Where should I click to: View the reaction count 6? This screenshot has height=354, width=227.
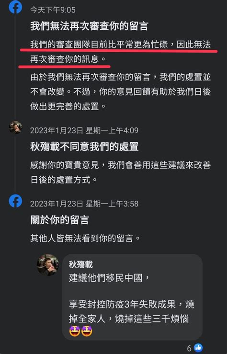[x=189, y=348]
